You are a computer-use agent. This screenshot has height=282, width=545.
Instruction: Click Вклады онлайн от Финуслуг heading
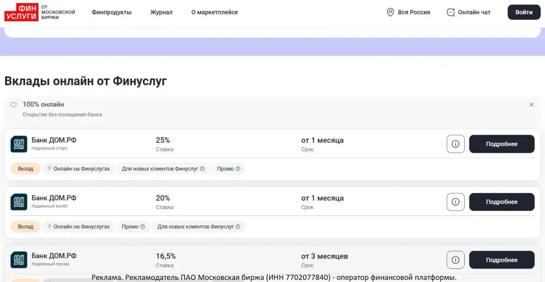(x=86, y=81)
